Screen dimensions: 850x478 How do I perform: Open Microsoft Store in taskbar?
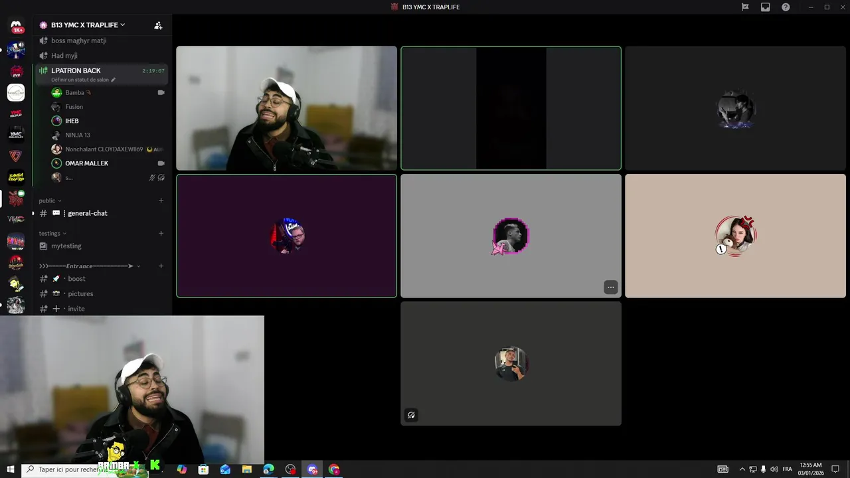203,469
